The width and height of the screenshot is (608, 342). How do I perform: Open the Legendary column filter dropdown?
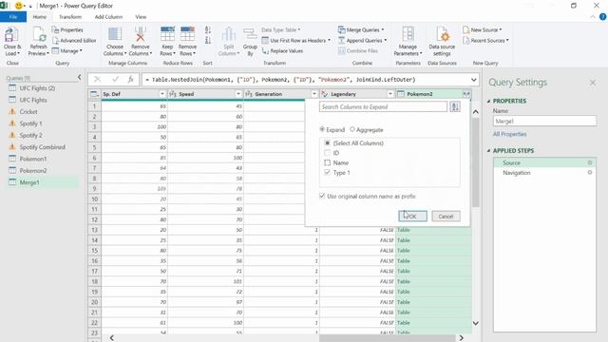pyautogui.click(x=390, y=94)
